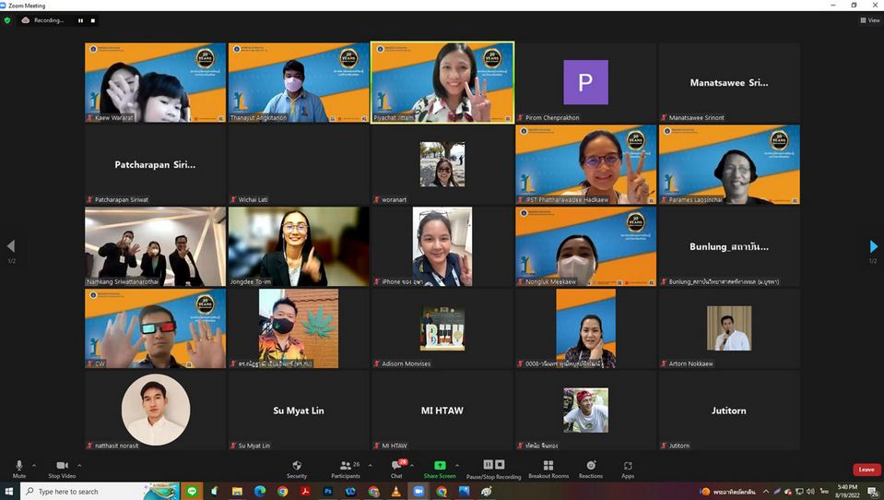Click the green encryption shield icon
Screen dimensions: 884x500
coord(7,20)
